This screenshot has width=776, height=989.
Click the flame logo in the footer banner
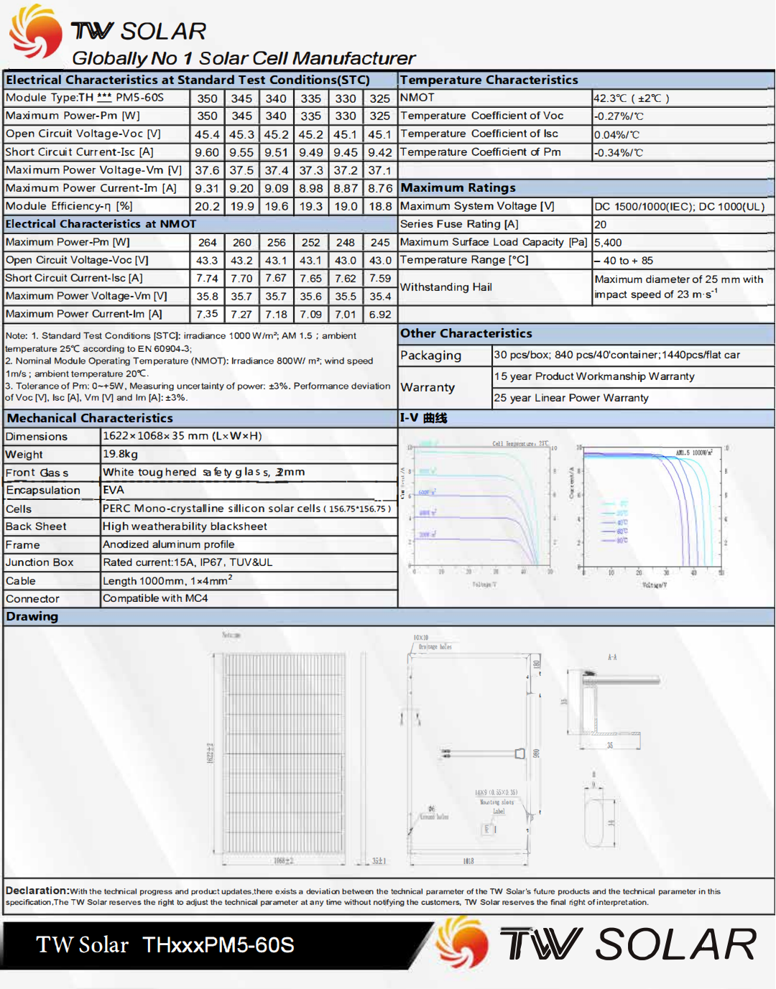[462, 942]
